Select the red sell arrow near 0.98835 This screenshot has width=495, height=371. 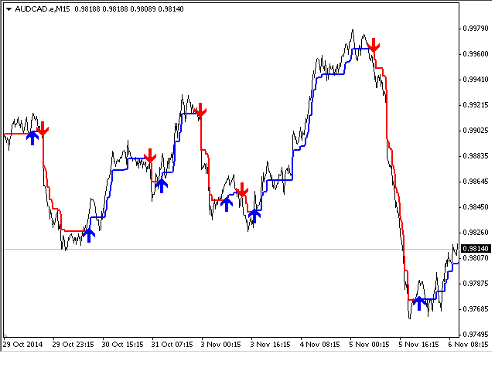click(x=150, y=155)
